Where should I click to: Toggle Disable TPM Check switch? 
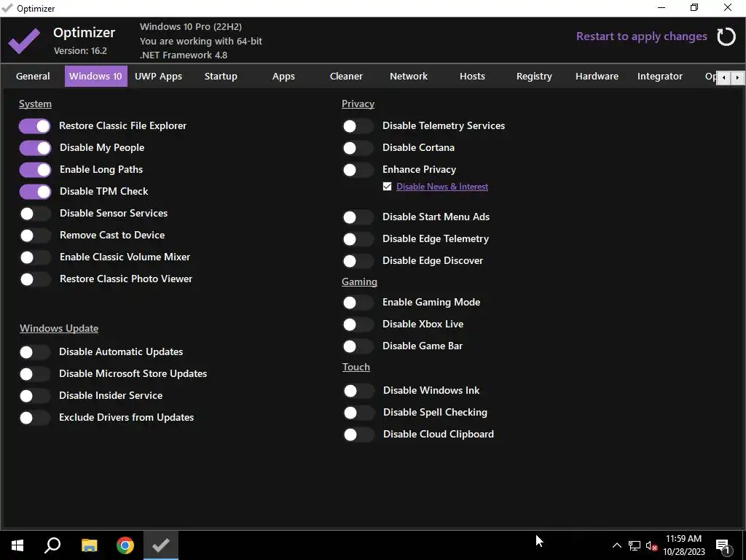click(x=35, y=192)
